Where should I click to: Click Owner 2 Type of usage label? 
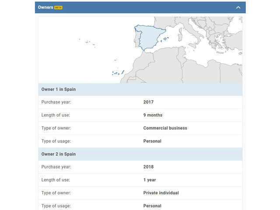point(56,206)
